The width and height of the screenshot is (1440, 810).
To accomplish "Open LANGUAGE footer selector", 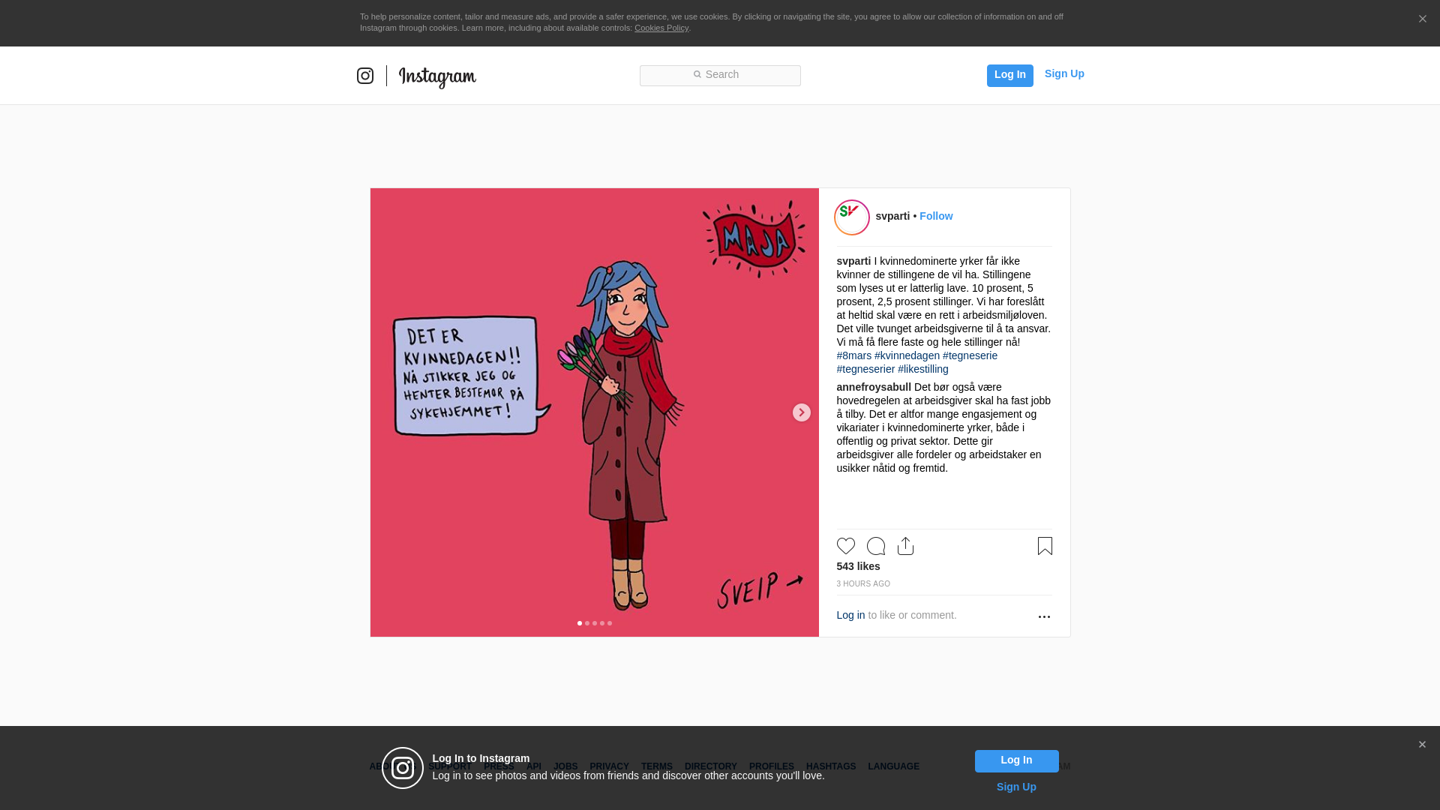I will pyautogui.click(x=893, y=766).
